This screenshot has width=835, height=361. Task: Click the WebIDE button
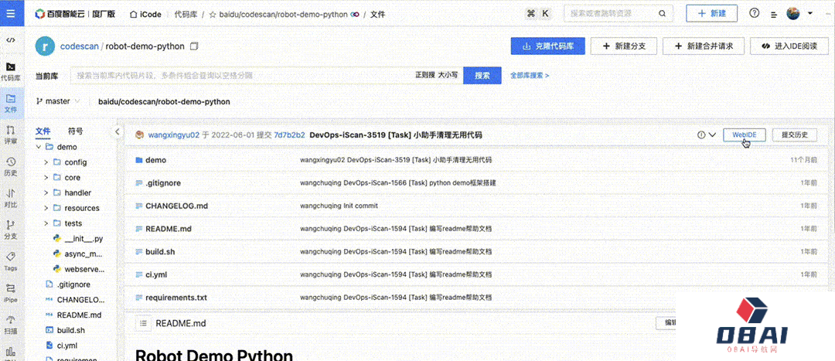[744, 135]
